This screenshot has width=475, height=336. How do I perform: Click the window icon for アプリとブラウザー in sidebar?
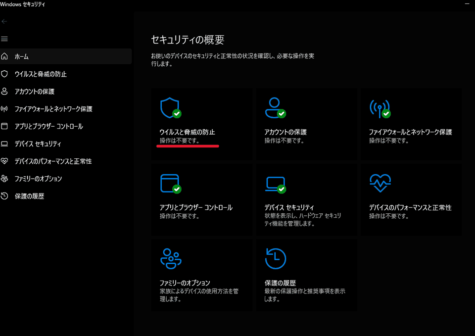(x=4, y=126)
